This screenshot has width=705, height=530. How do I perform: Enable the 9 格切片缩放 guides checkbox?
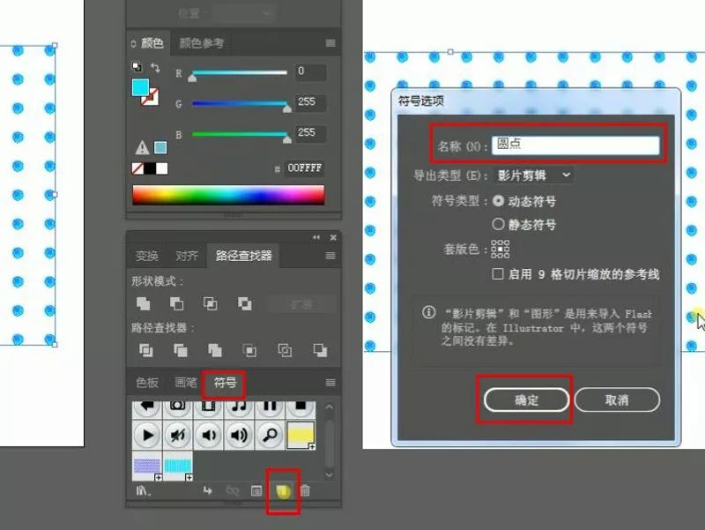[x=499, y=274]
